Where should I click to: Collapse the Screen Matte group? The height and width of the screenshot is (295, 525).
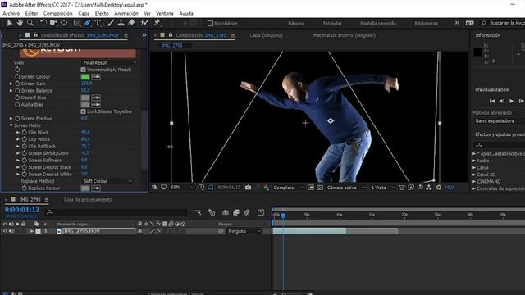tap(11, 125)
